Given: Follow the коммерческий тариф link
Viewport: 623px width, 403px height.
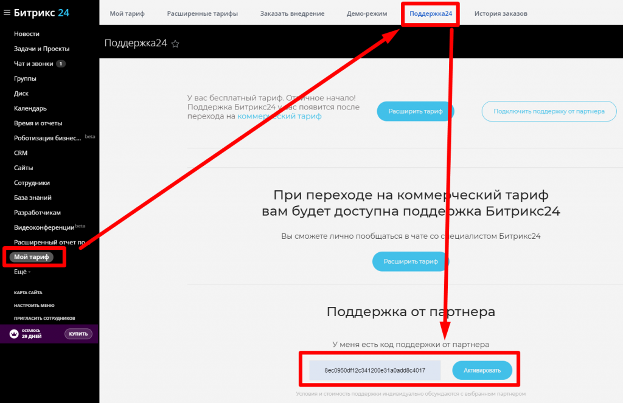Looking at the screenshot, I should point(279,116).
